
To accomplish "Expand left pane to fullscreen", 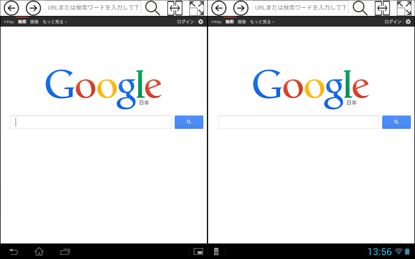I will click(x=197, y=8).
